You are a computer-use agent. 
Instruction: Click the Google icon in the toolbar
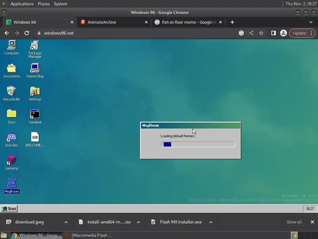coord(241,33)
